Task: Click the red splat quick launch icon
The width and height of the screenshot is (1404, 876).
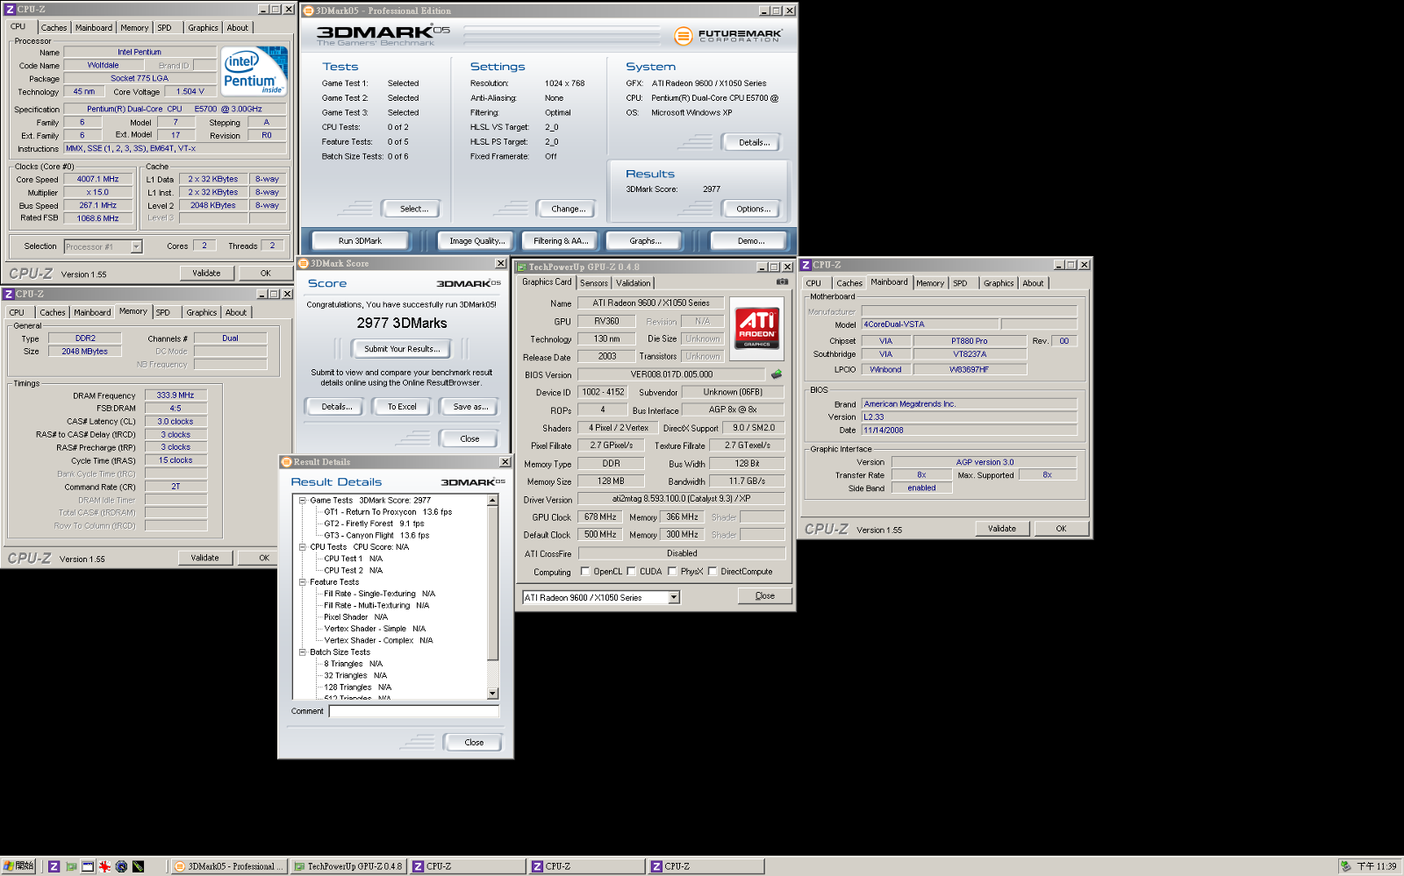Action: 104,866
